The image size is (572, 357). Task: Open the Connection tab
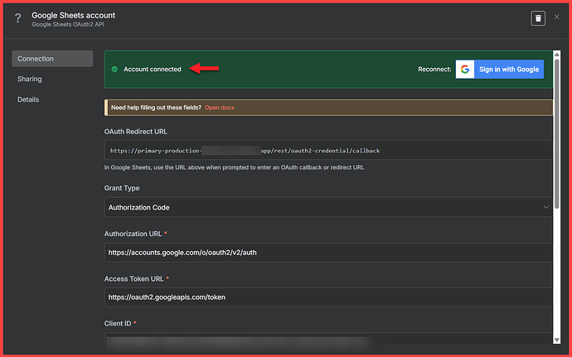click(x=52, y=59)
